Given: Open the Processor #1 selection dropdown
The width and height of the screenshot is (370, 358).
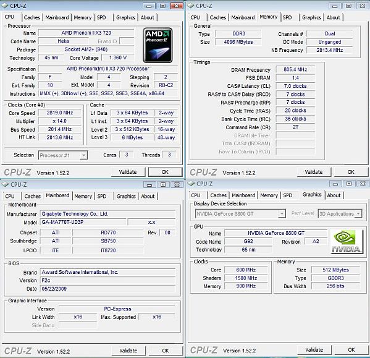Looking at the screenshot, I should point(83,155).
